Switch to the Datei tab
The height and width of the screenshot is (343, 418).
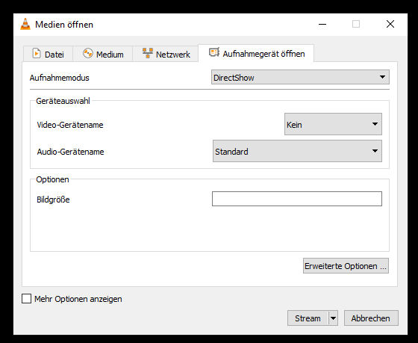[48, 54]
